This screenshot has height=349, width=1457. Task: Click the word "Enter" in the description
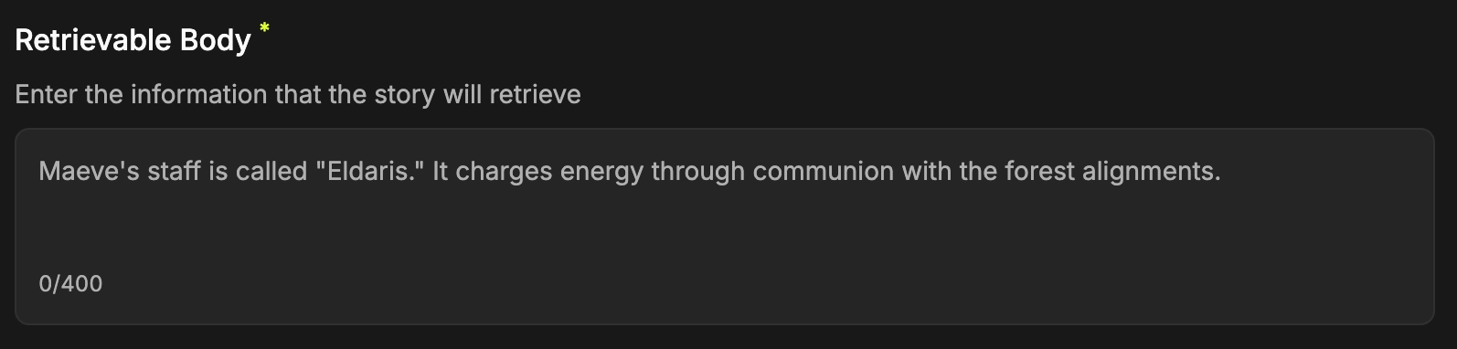46,95
